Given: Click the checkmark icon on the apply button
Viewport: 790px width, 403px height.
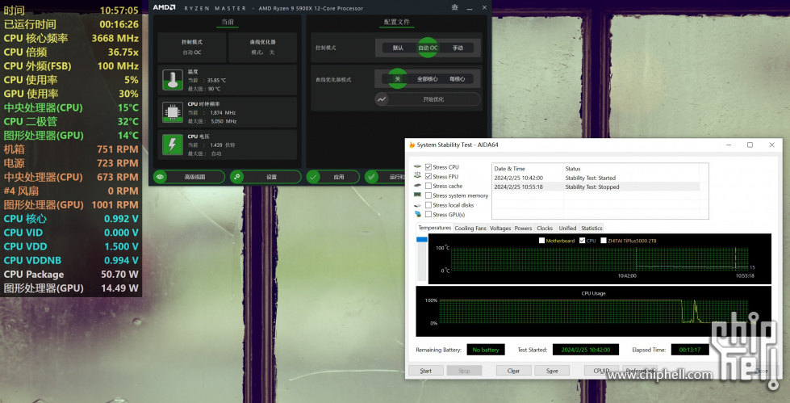Looking at the screenshot, I should click(313, 177).
